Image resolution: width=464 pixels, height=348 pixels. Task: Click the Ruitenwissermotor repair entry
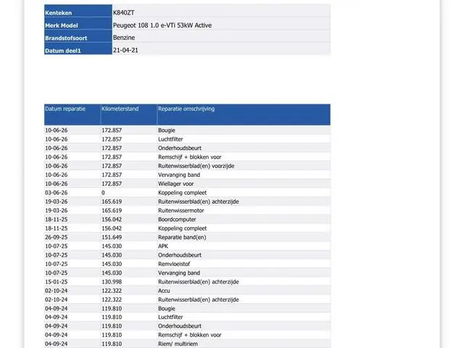point(181,211)
